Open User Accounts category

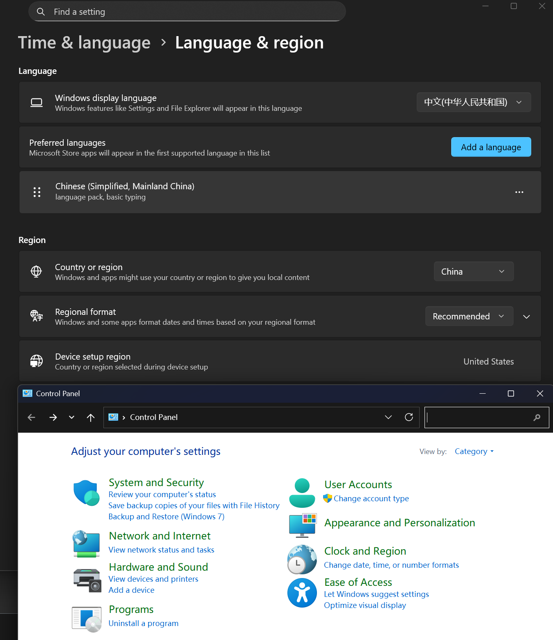pos(358,484)
